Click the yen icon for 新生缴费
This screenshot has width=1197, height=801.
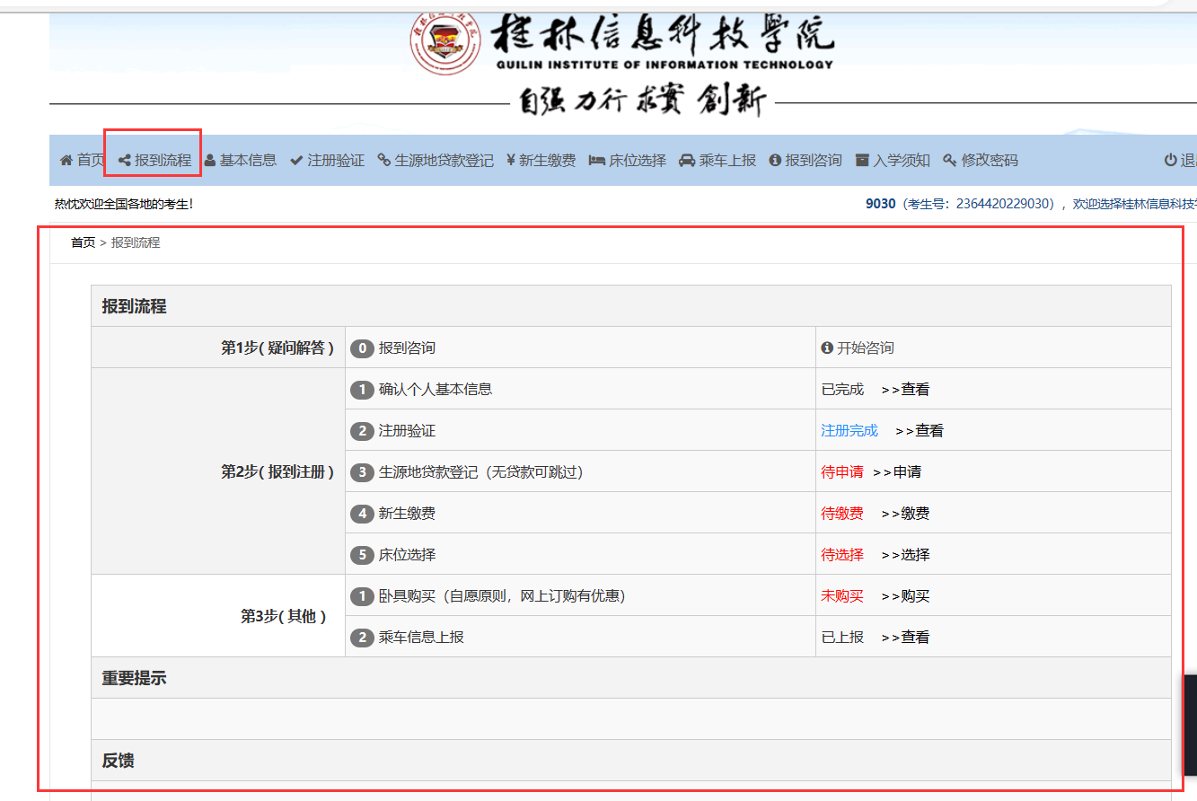[510, 161]
